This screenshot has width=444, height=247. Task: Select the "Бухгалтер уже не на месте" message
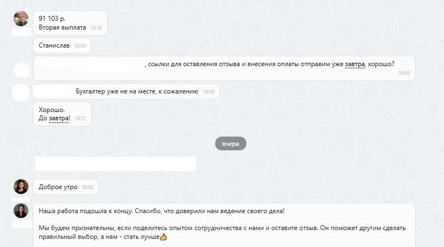pyautogui.click(x=126, y=91)
